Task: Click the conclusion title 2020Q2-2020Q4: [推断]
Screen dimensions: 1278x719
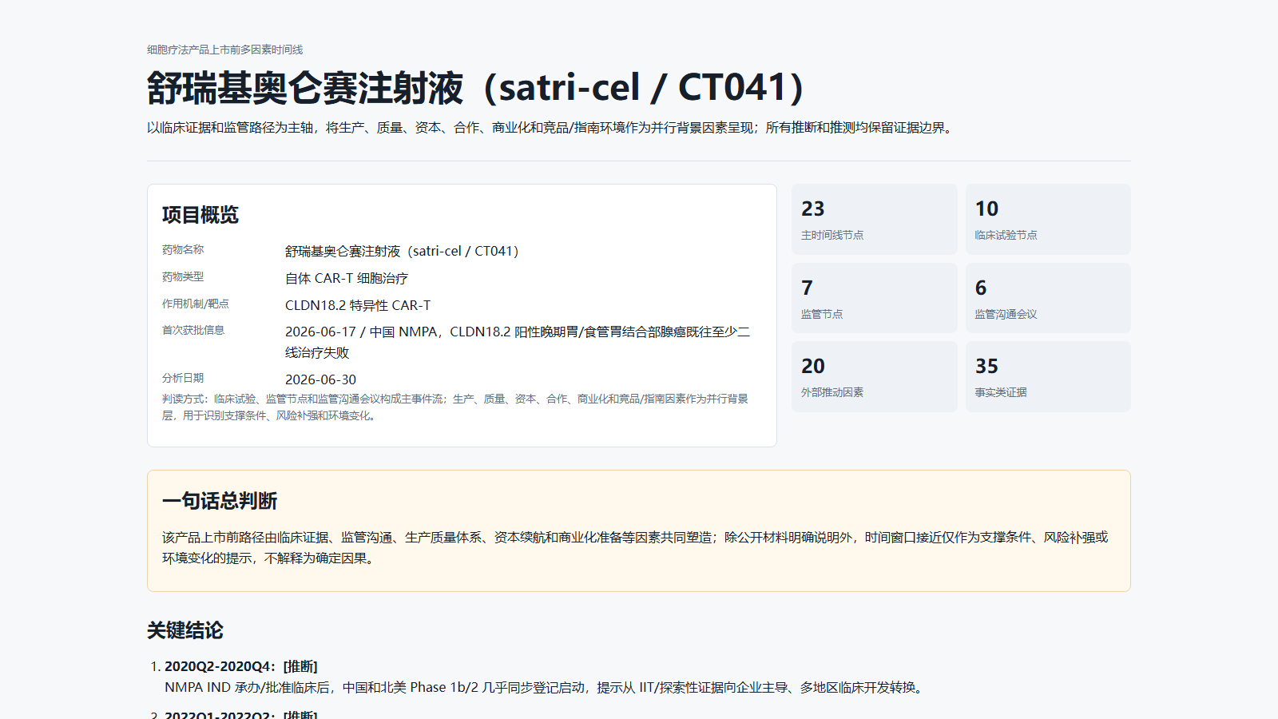Action: (x=241, y=666)
